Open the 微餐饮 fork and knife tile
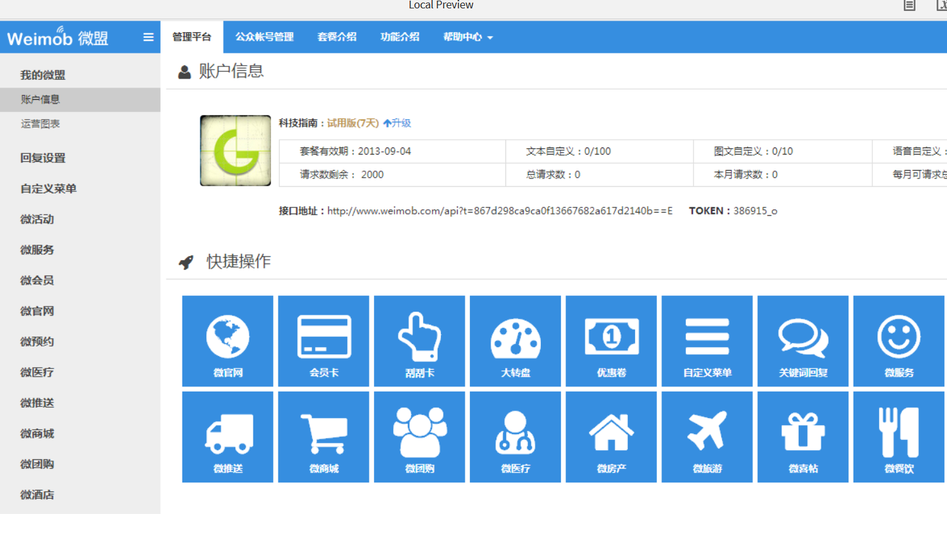 (899, 437)
